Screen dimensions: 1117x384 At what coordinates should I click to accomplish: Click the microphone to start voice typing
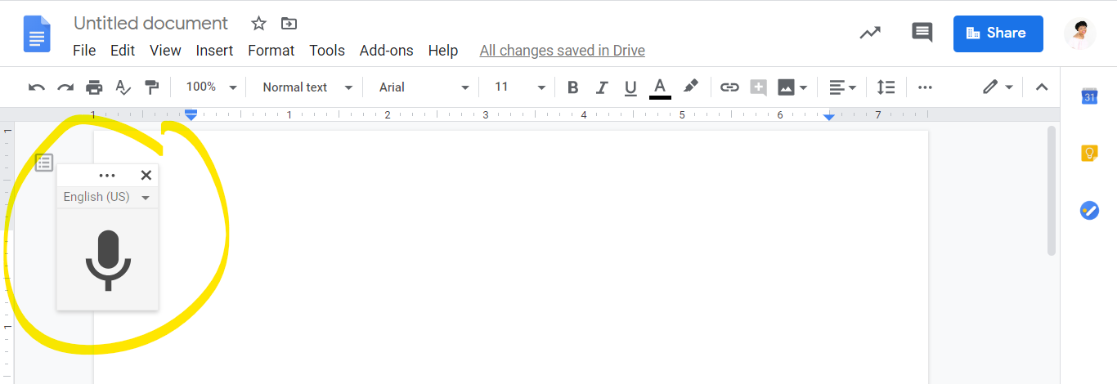point(108,260)
